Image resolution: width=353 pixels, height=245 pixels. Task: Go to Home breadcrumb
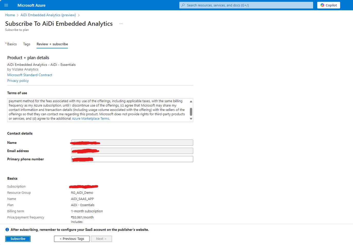[x=10, y=15]
